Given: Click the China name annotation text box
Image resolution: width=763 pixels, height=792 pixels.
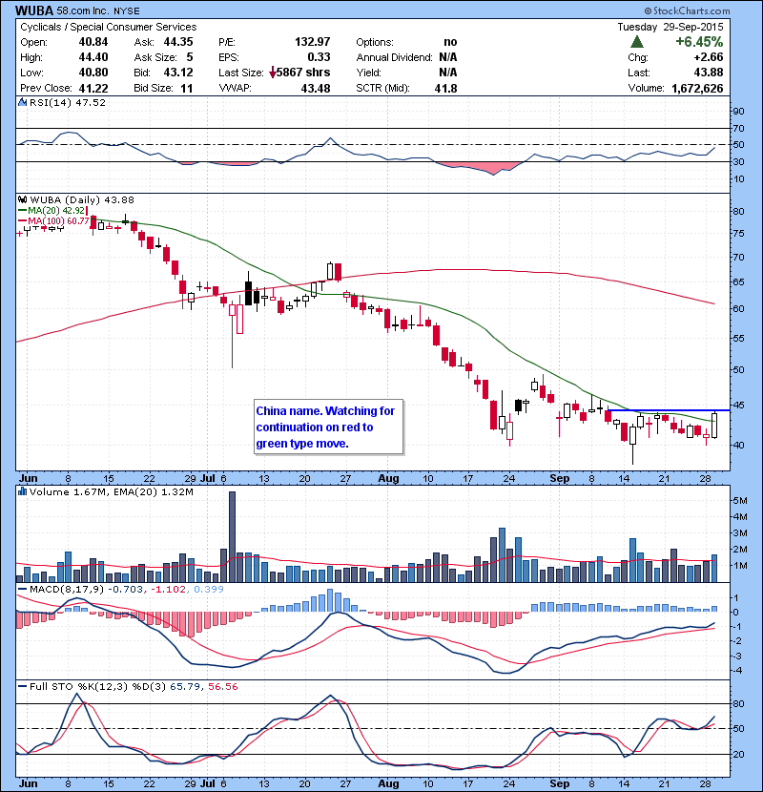Looking at the screenshot, I should (x=329, y=427).
